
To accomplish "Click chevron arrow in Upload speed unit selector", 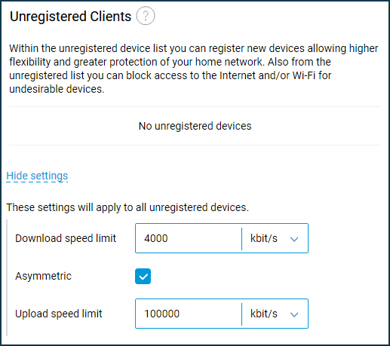I will pos(294,314).
